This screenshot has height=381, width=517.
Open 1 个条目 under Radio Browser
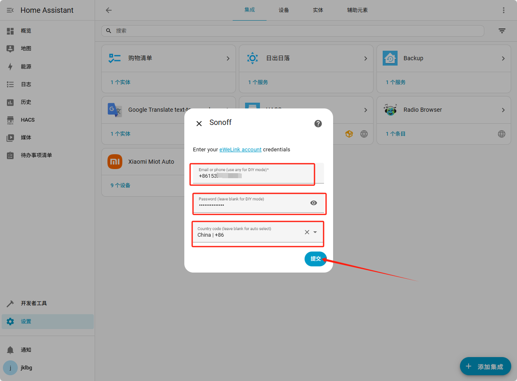pos(395,134)
